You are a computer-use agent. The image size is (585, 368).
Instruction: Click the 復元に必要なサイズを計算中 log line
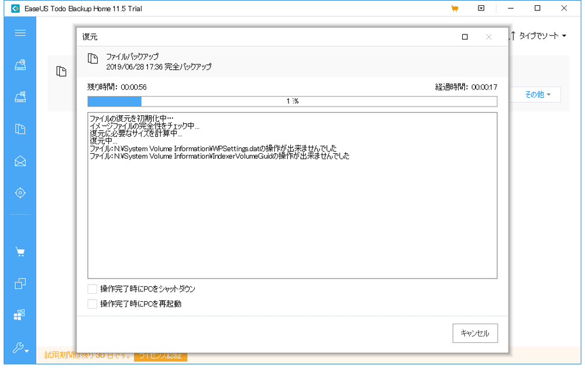click(x=136, y=133)
